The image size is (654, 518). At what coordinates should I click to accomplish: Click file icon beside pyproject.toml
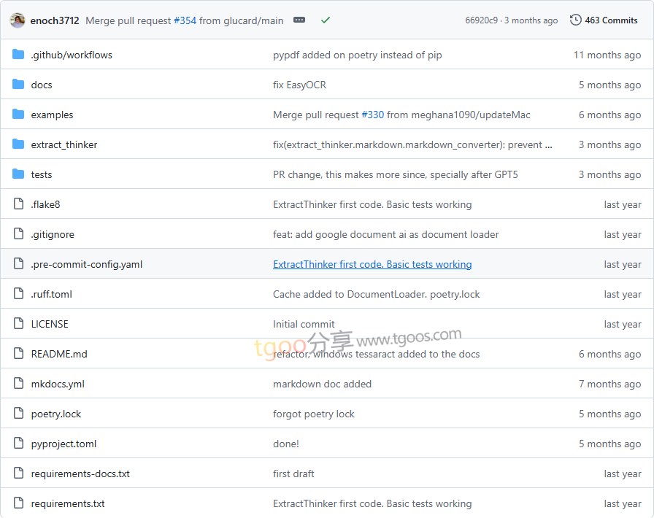(x=18, y=444)
